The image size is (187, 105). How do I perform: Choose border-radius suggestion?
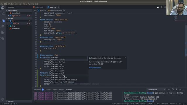coord(69,60)
